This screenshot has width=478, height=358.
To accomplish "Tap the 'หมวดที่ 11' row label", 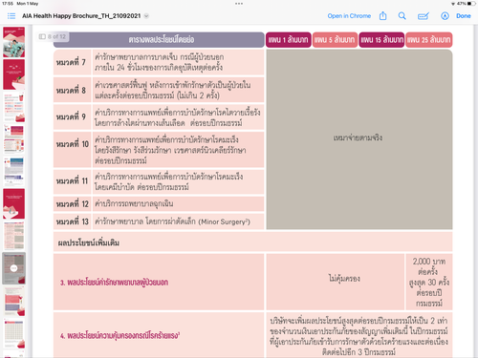I will [x=73, y=181].
